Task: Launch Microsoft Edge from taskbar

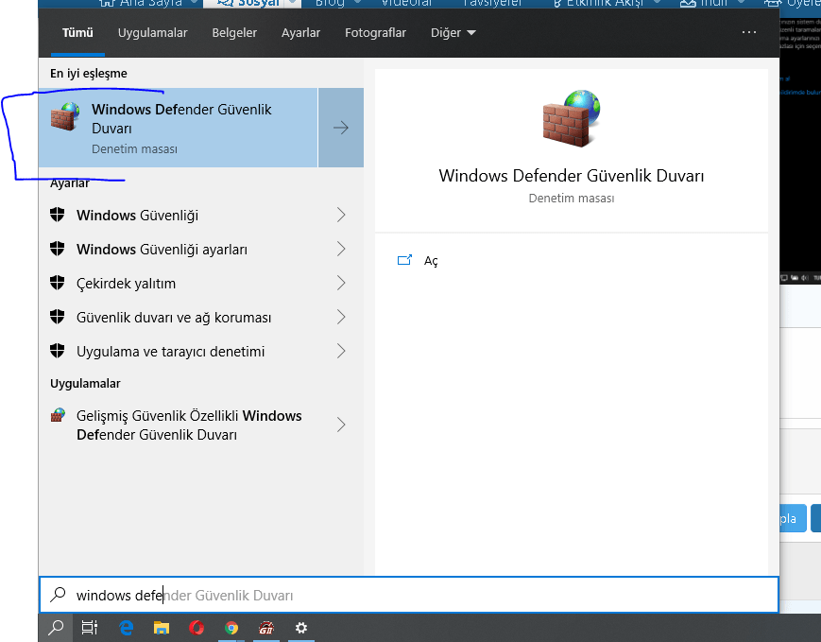Action: pyautogui.click(x=127, y=627)
